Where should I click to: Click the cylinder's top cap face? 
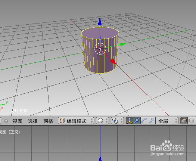tap(100, 33)
